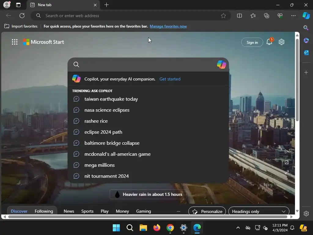313x235 pixels.
Task: Click the Refresh page icon
Action: pyautogui.click(x=22, y=16)
